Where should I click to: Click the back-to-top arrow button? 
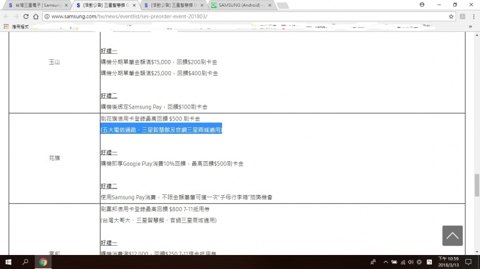click(x=452, y=236)
